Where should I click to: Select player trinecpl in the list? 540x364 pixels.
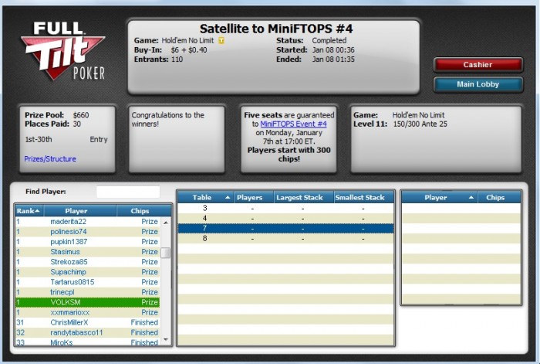tap(87, 292)
